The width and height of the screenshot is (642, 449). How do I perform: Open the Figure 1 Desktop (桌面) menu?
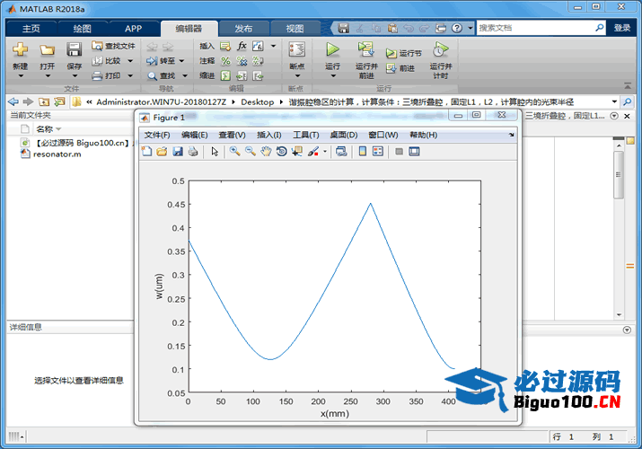coord(344,135)
